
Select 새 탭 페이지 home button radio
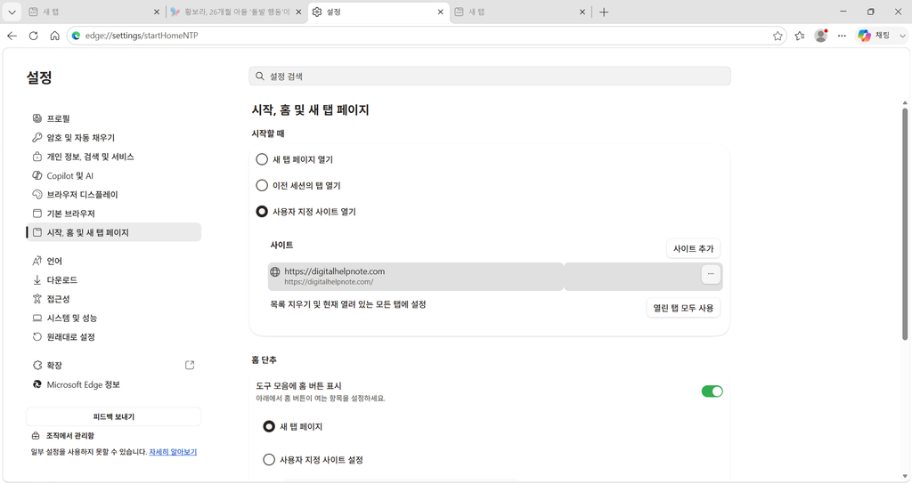[x=269, y=426]
